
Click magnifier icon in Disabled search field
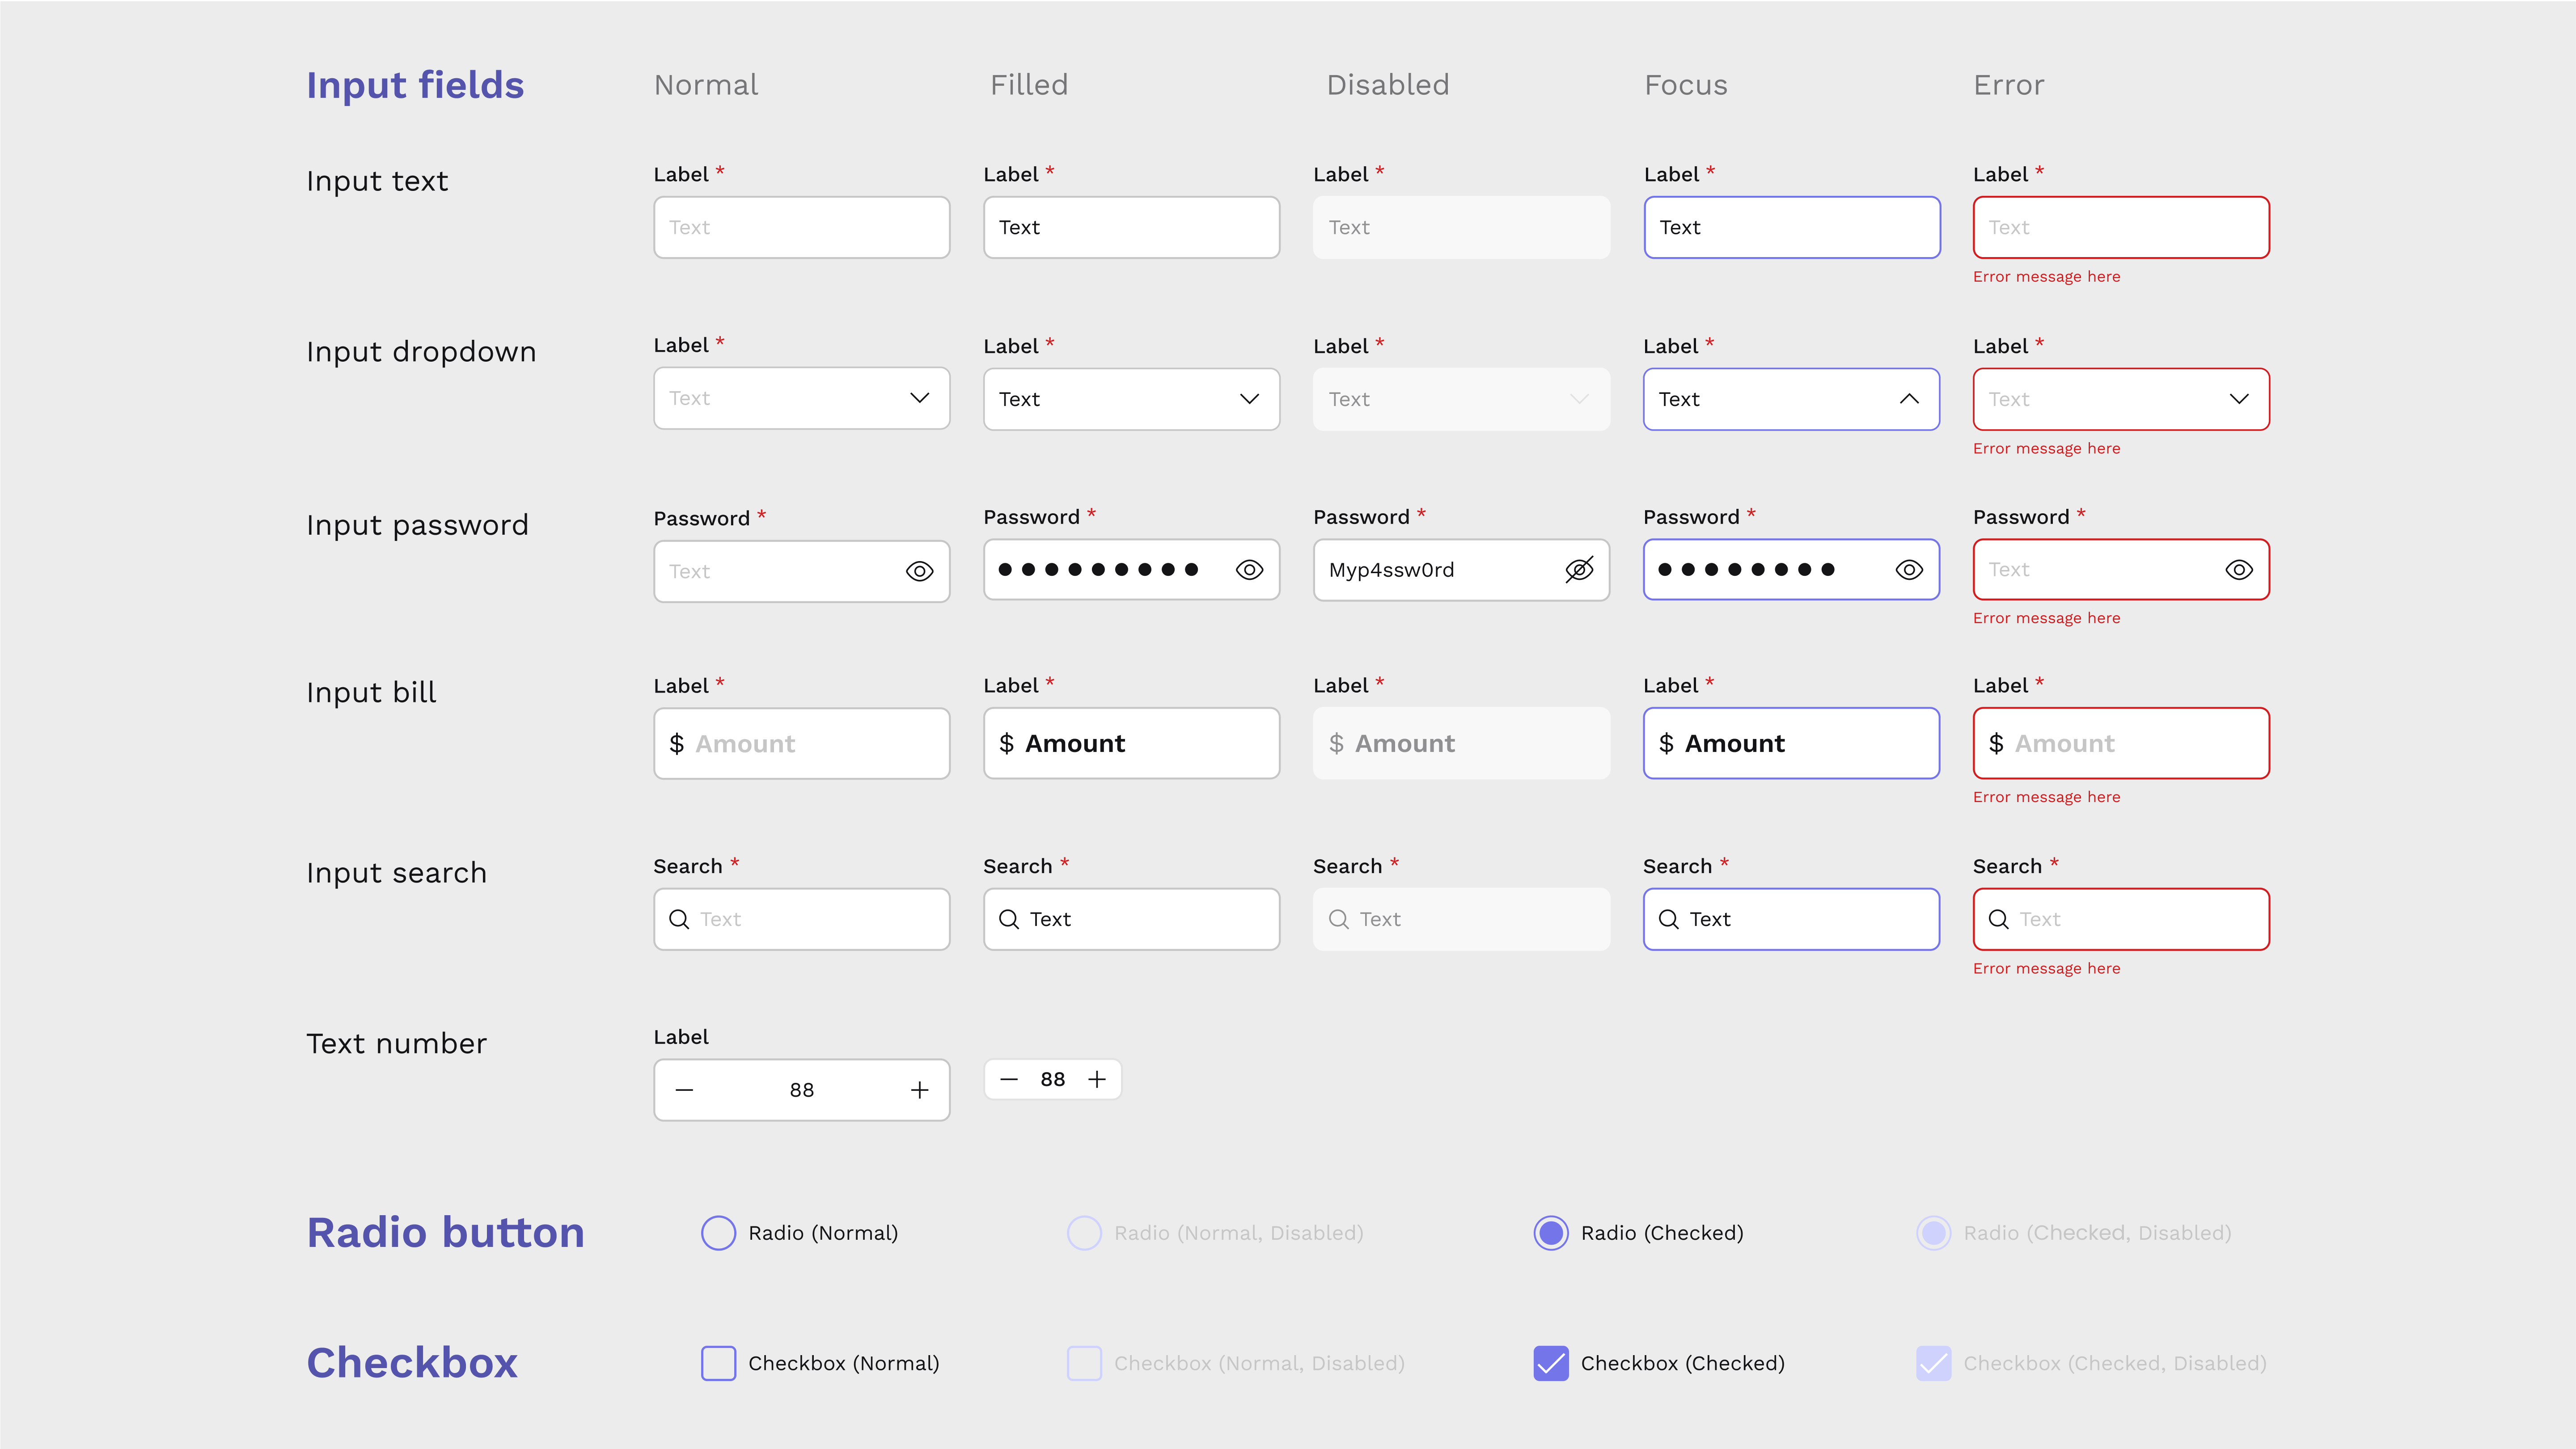coord(1339,919)
